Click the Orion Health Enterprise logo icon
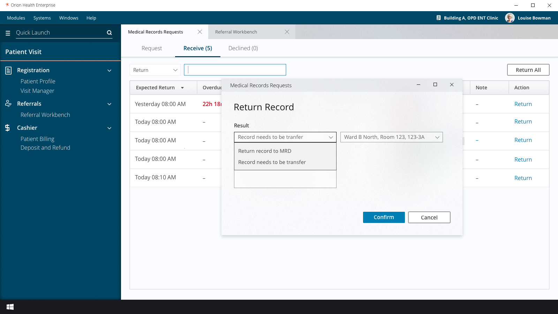Viewport: 558px width, 314px height. [7, 5]
